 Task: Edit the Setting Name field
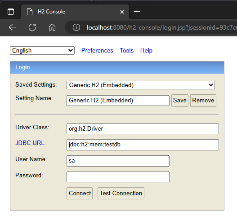118,101
